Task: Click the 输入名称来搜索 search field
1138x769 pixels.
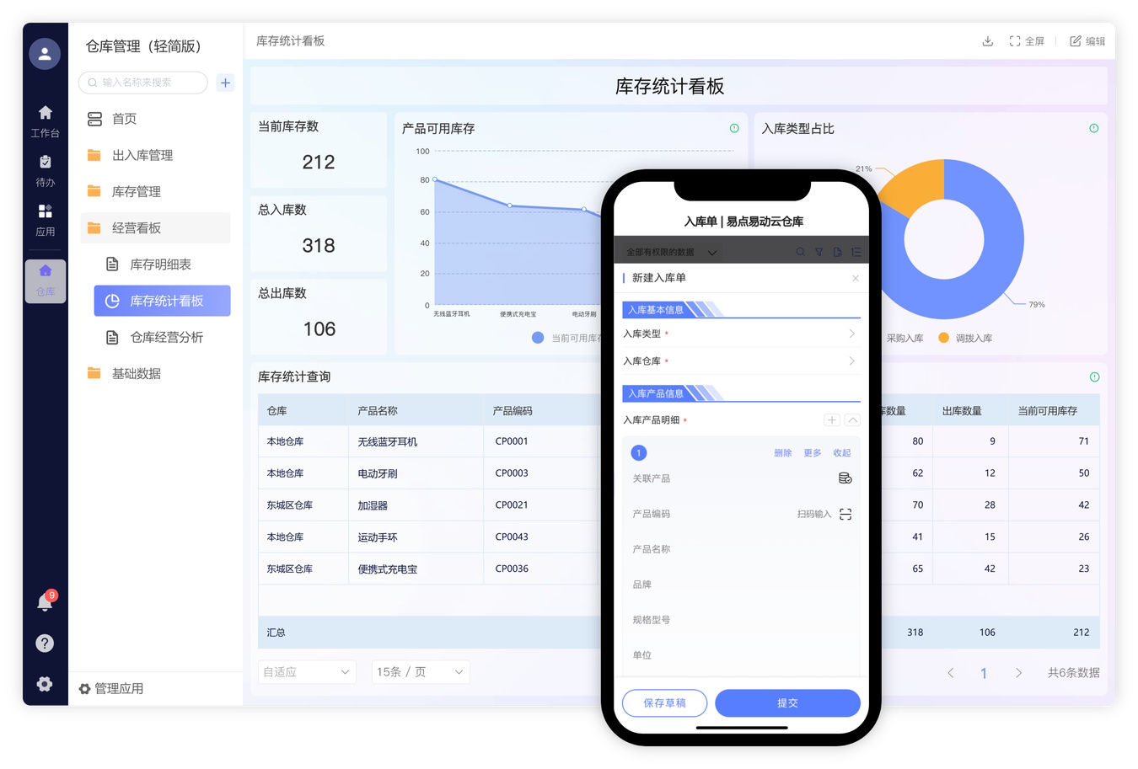Action: tap(145, 83)
